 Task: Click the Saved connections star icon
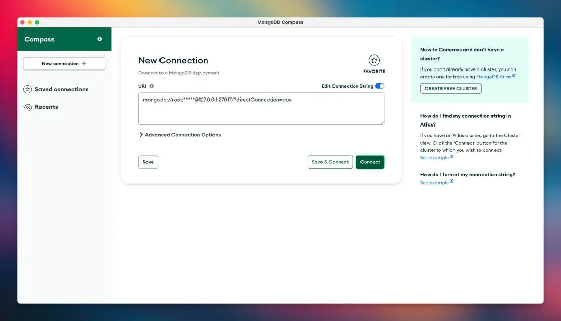28,89
